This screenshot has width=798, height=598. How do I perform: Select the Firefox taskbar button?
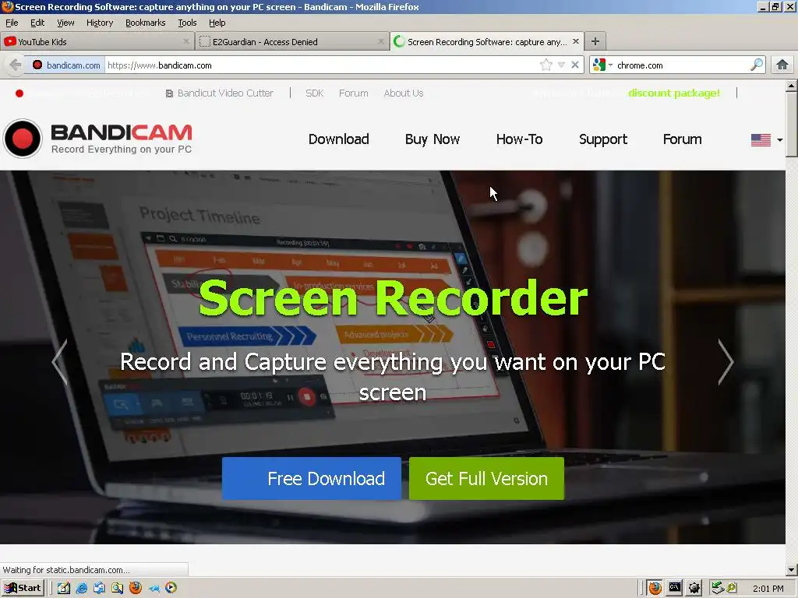(655, 588)
